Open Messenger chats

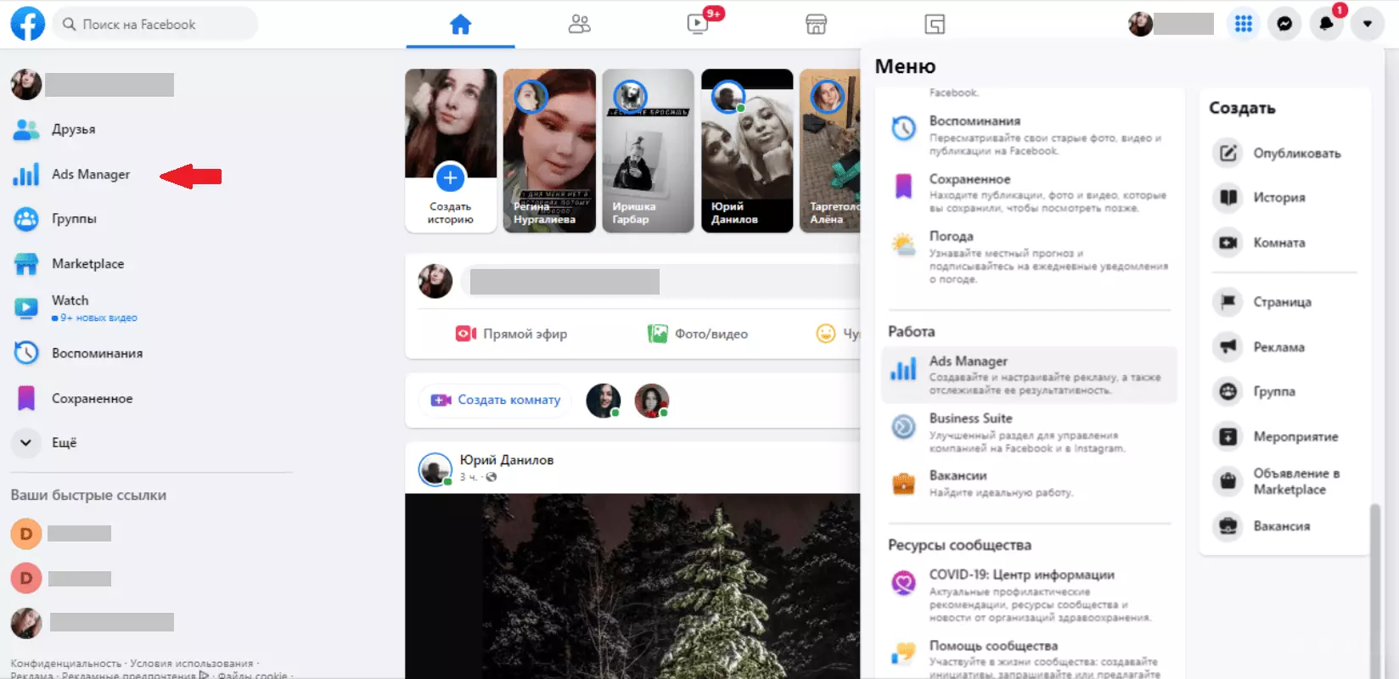[1285, 24]
